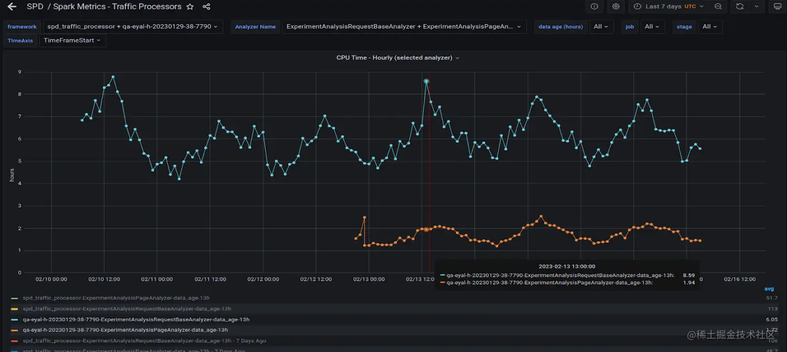The image size is (787, 352).
Task: Open the CPU Time panel title menu
Action: pyautogui.click(x=397, y=57)
